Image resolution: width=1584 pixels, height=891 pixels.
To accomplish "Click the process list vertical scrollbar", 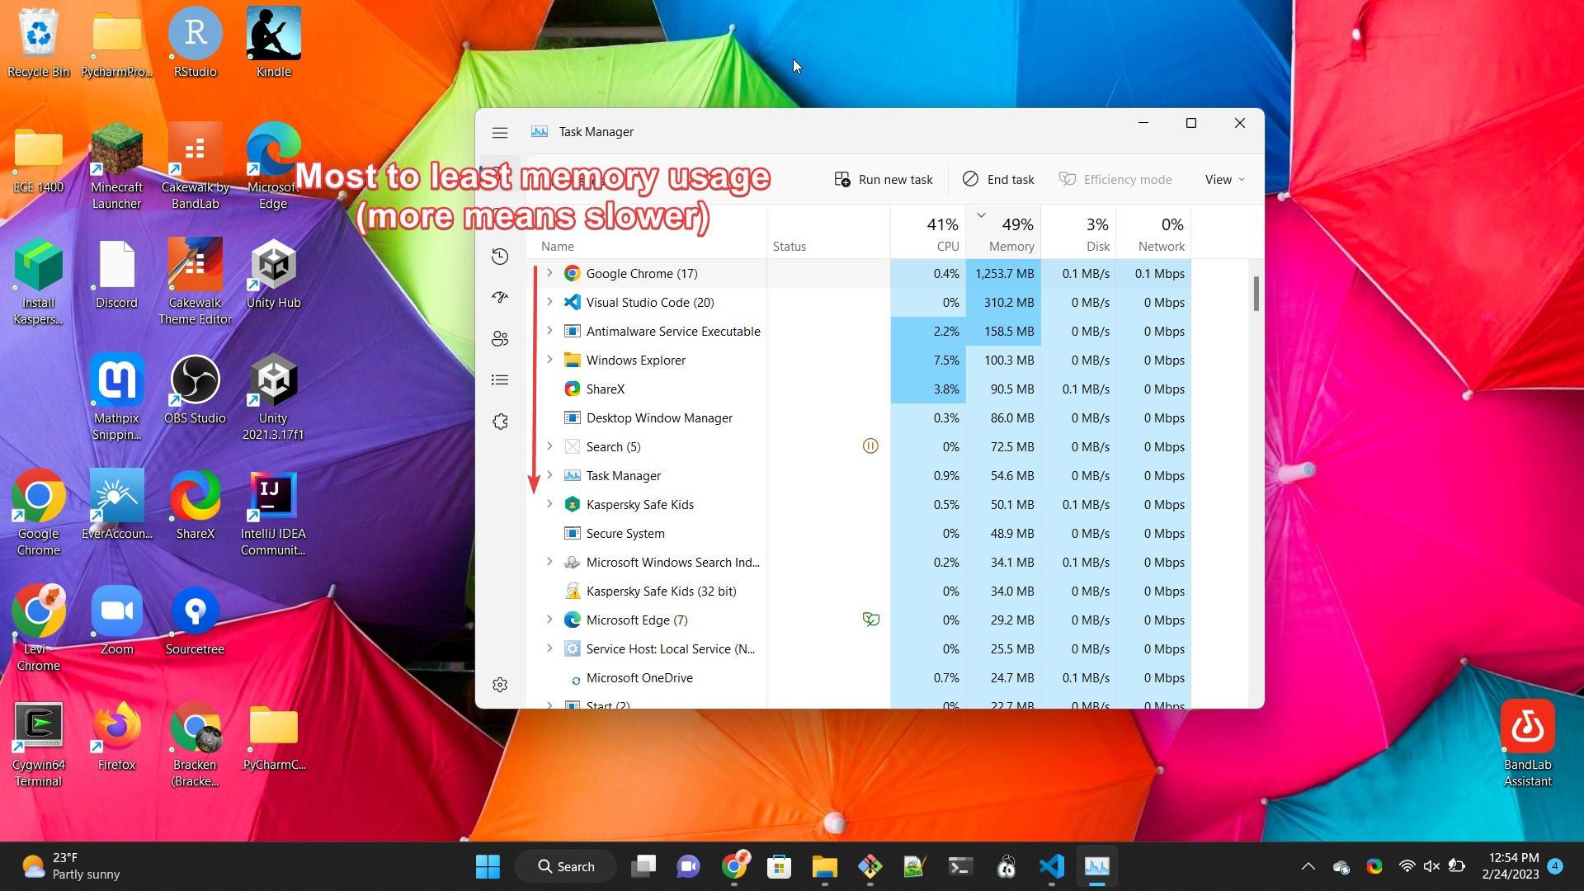I will (x=1256, y=294).
